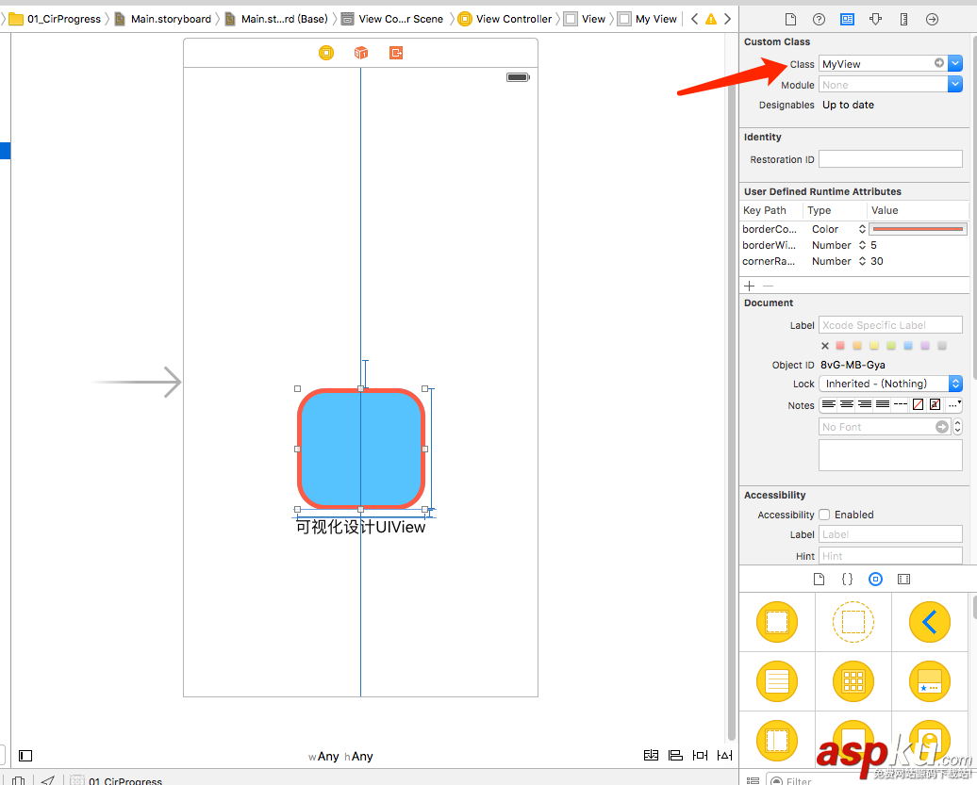Click the Stack embed button
Viewport: 977px width, 785px height.
(x=651, y=755)
